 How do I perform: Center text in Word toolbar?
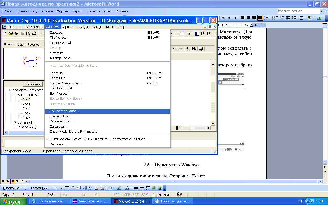[248, 18]
